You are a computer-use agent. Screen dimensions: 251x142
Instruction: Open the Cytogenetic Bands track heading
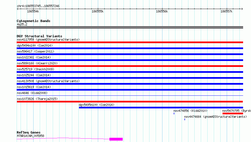click(x=34, y=21)
